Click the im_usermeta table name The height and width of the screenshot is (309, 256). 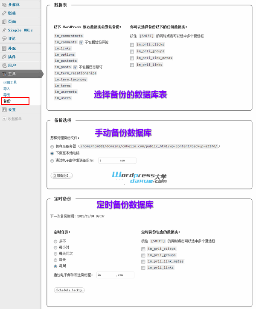(66, 92)
